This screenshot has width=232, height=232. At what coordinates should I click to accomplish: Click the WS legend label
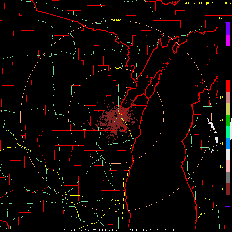[x=221, y=143]
